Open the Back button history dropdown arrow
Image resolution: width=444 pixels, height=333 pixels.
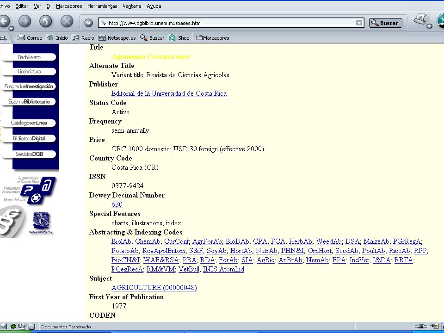(x=11, y=29)
